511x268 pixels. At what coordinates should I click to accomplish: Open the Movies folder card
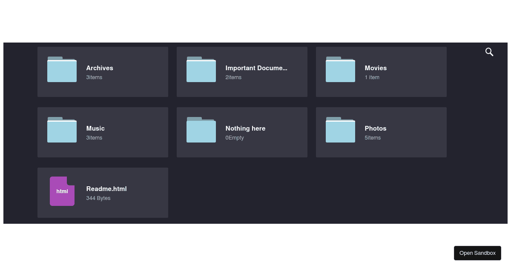click(381, 72)
